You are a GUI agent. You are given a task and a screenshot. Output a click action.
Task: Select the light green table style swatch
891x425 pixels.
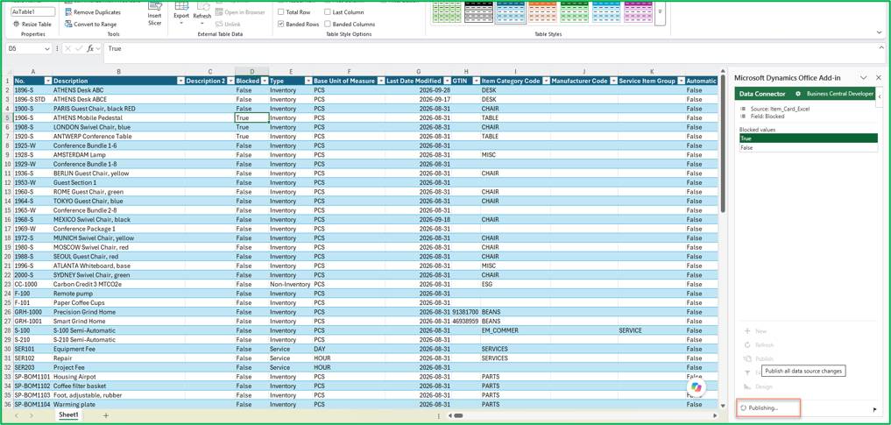pyautogui.click(x=447, y=11)
